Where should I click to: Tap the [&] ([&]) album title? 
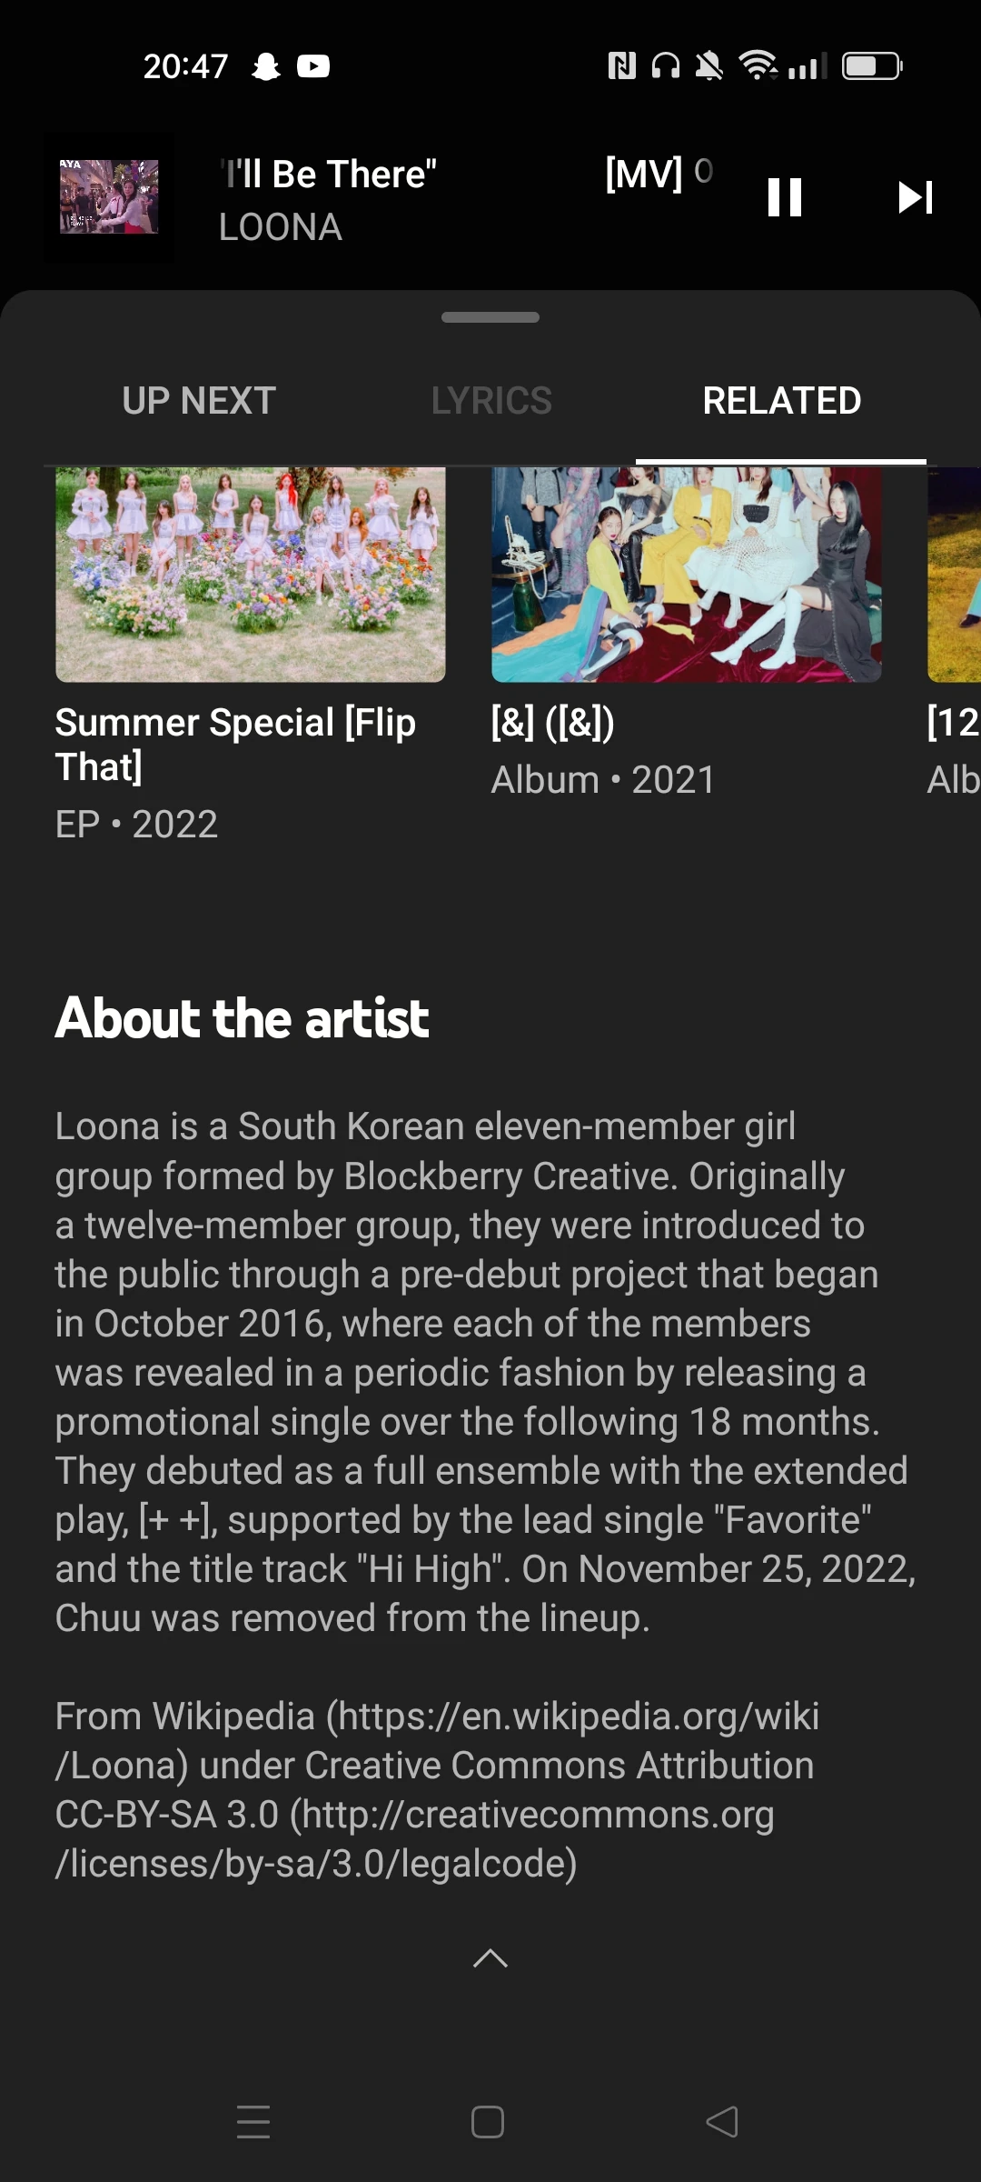[x=553, y=723]
